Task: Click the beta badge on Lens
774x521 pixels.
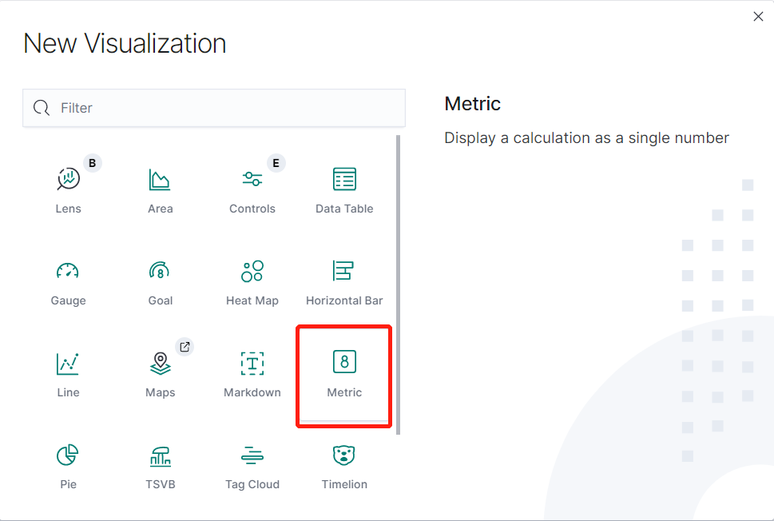Action: pyautogui.click(x=93, y=163)
